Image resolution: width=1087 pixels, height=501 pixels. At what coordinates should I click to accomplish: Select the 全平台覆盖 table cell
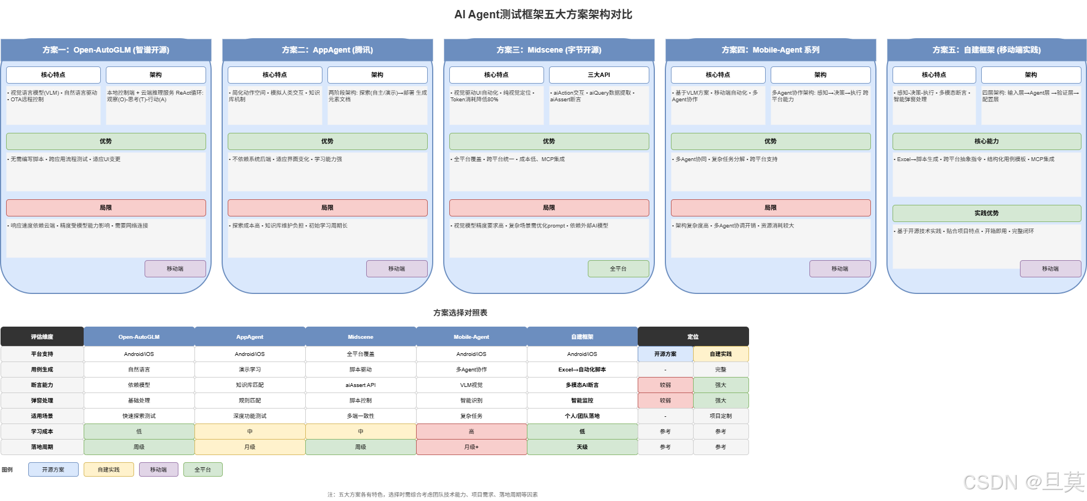pyautogui.click(x=361, y=354)
